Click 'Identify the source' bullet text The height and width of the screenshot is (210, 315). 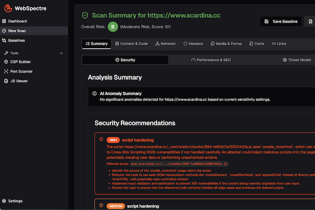(x=162, y=171)
